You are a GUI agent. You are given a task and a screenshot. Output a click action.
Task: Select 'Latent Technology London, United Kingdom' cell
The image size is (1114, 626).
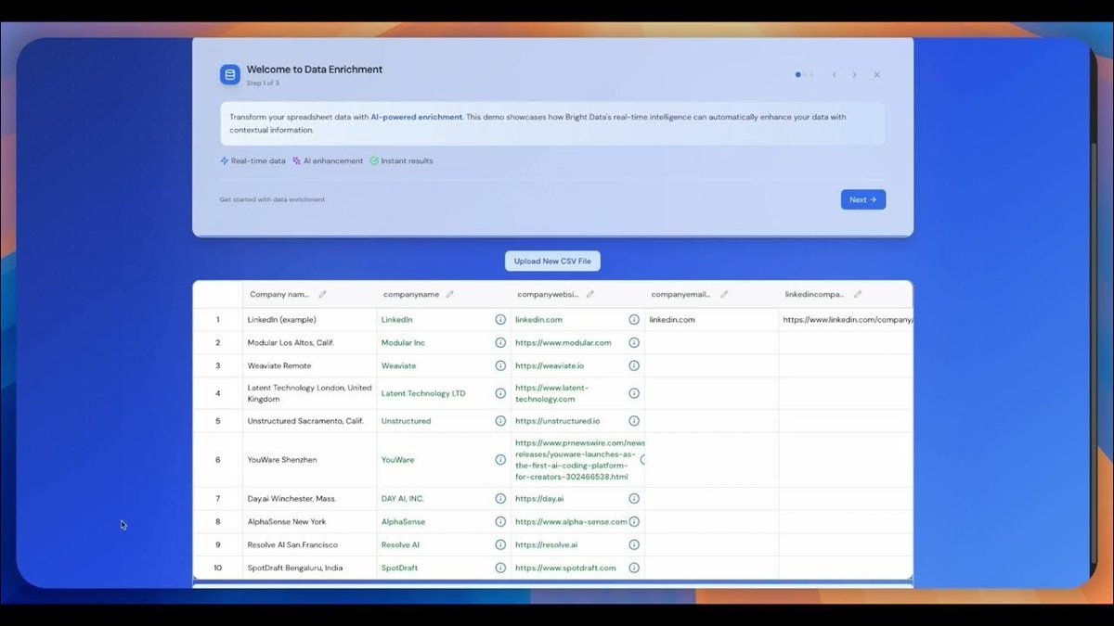309,393
